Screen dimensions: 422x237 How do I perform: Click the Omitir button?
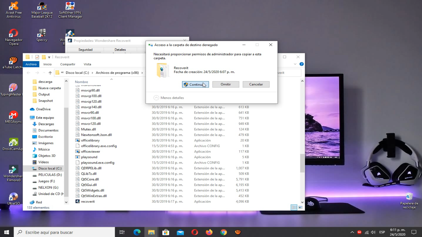226,84
